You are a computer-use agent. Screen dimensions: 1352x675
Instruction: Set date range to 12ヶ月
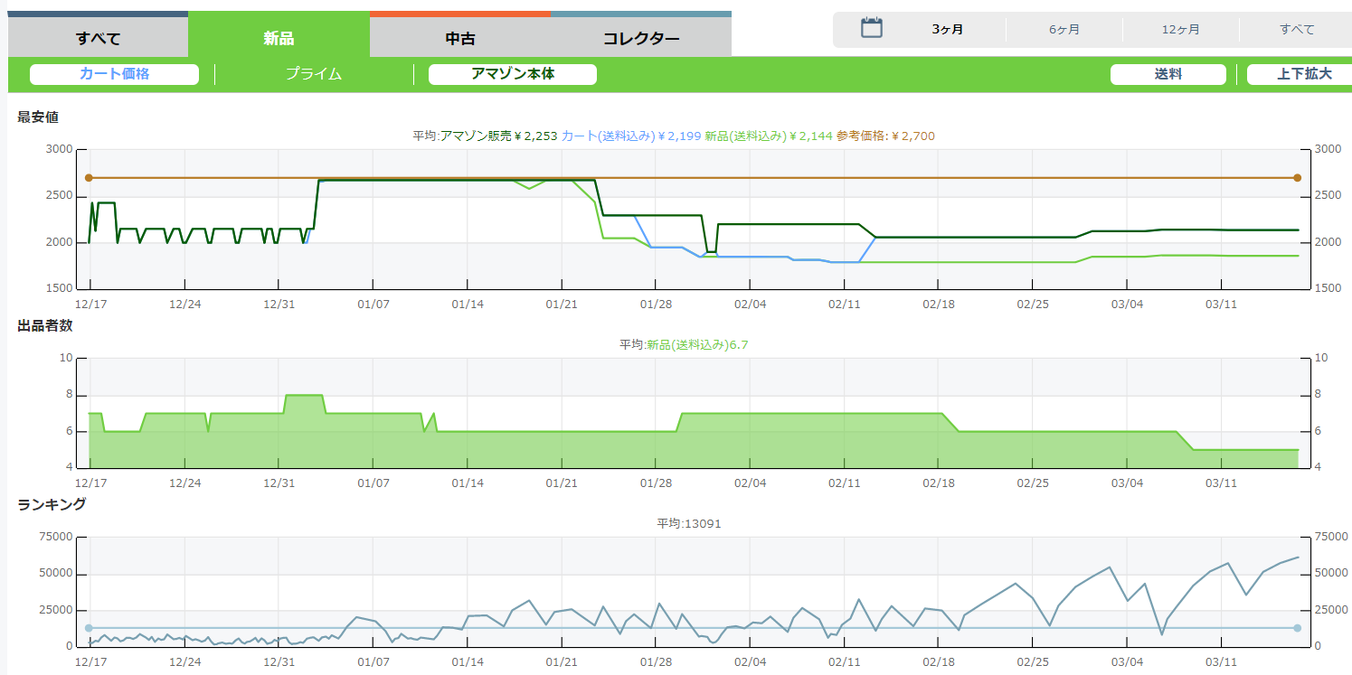click(x=1180, y=30)
